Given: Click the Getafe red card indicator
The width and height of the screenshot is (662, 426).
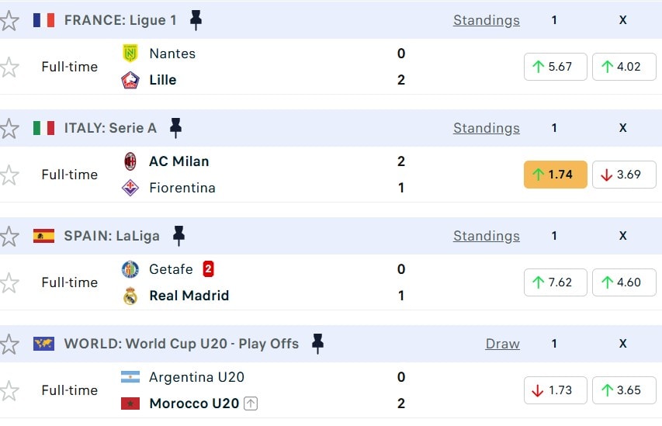Looking at the screenshot, I should [x=208, y=269].
